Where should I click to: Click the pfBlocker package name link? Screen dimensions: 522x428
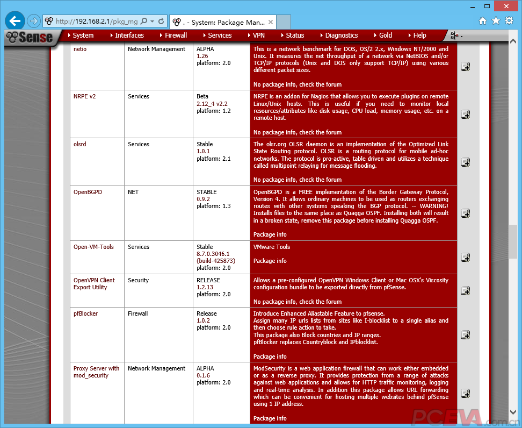coord(85,313)
